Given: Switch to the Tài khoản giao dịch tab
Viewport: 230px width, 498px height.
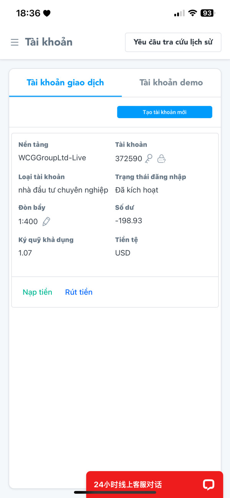Looking at the screenshot, I should tap(65, 82).
